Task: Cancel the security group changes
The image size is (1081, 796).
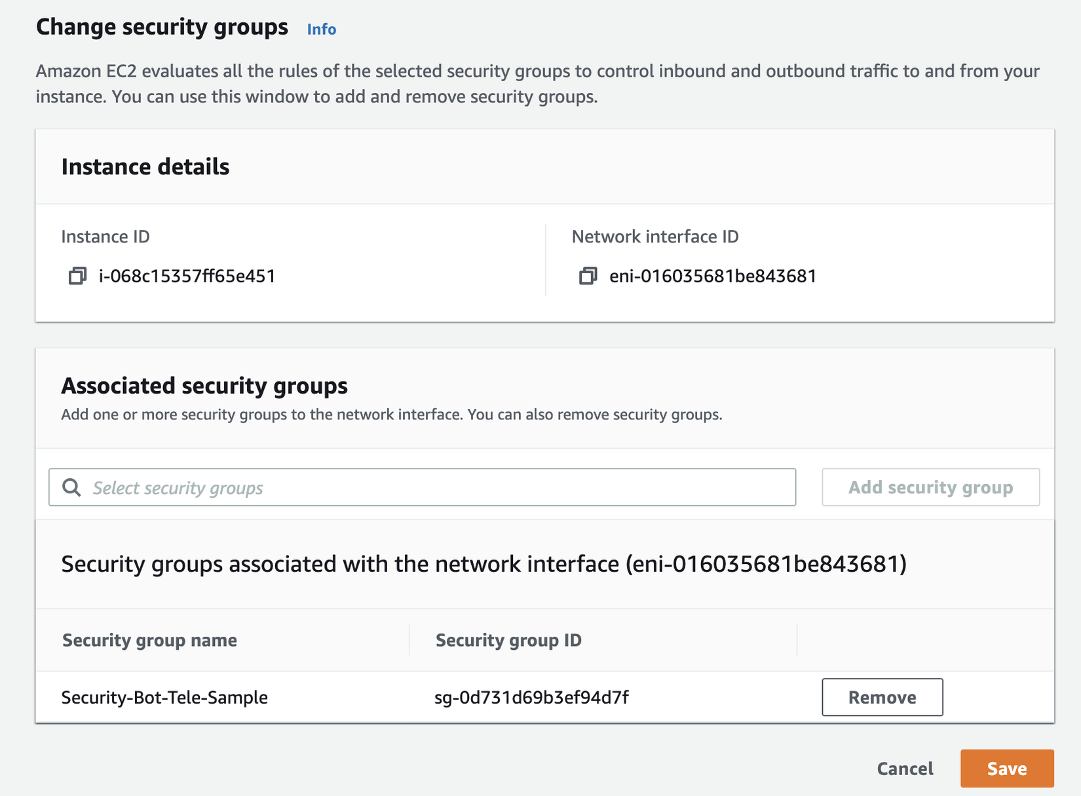Action: pyautogui.click(x=905, y=768)
